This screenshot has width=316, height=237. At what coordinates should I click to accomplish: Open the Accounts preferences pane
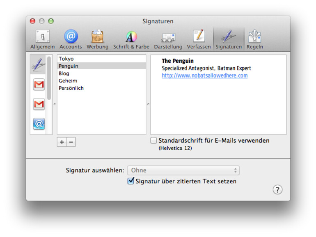(71, 39)
